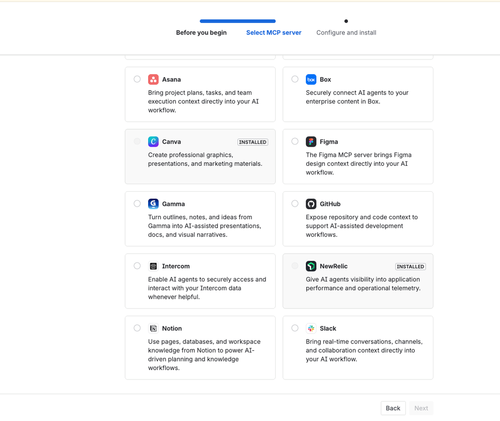Click the disabled Canva radio button
The height and width of the screenshot is (421, 500).
click(x=137, y=141)
